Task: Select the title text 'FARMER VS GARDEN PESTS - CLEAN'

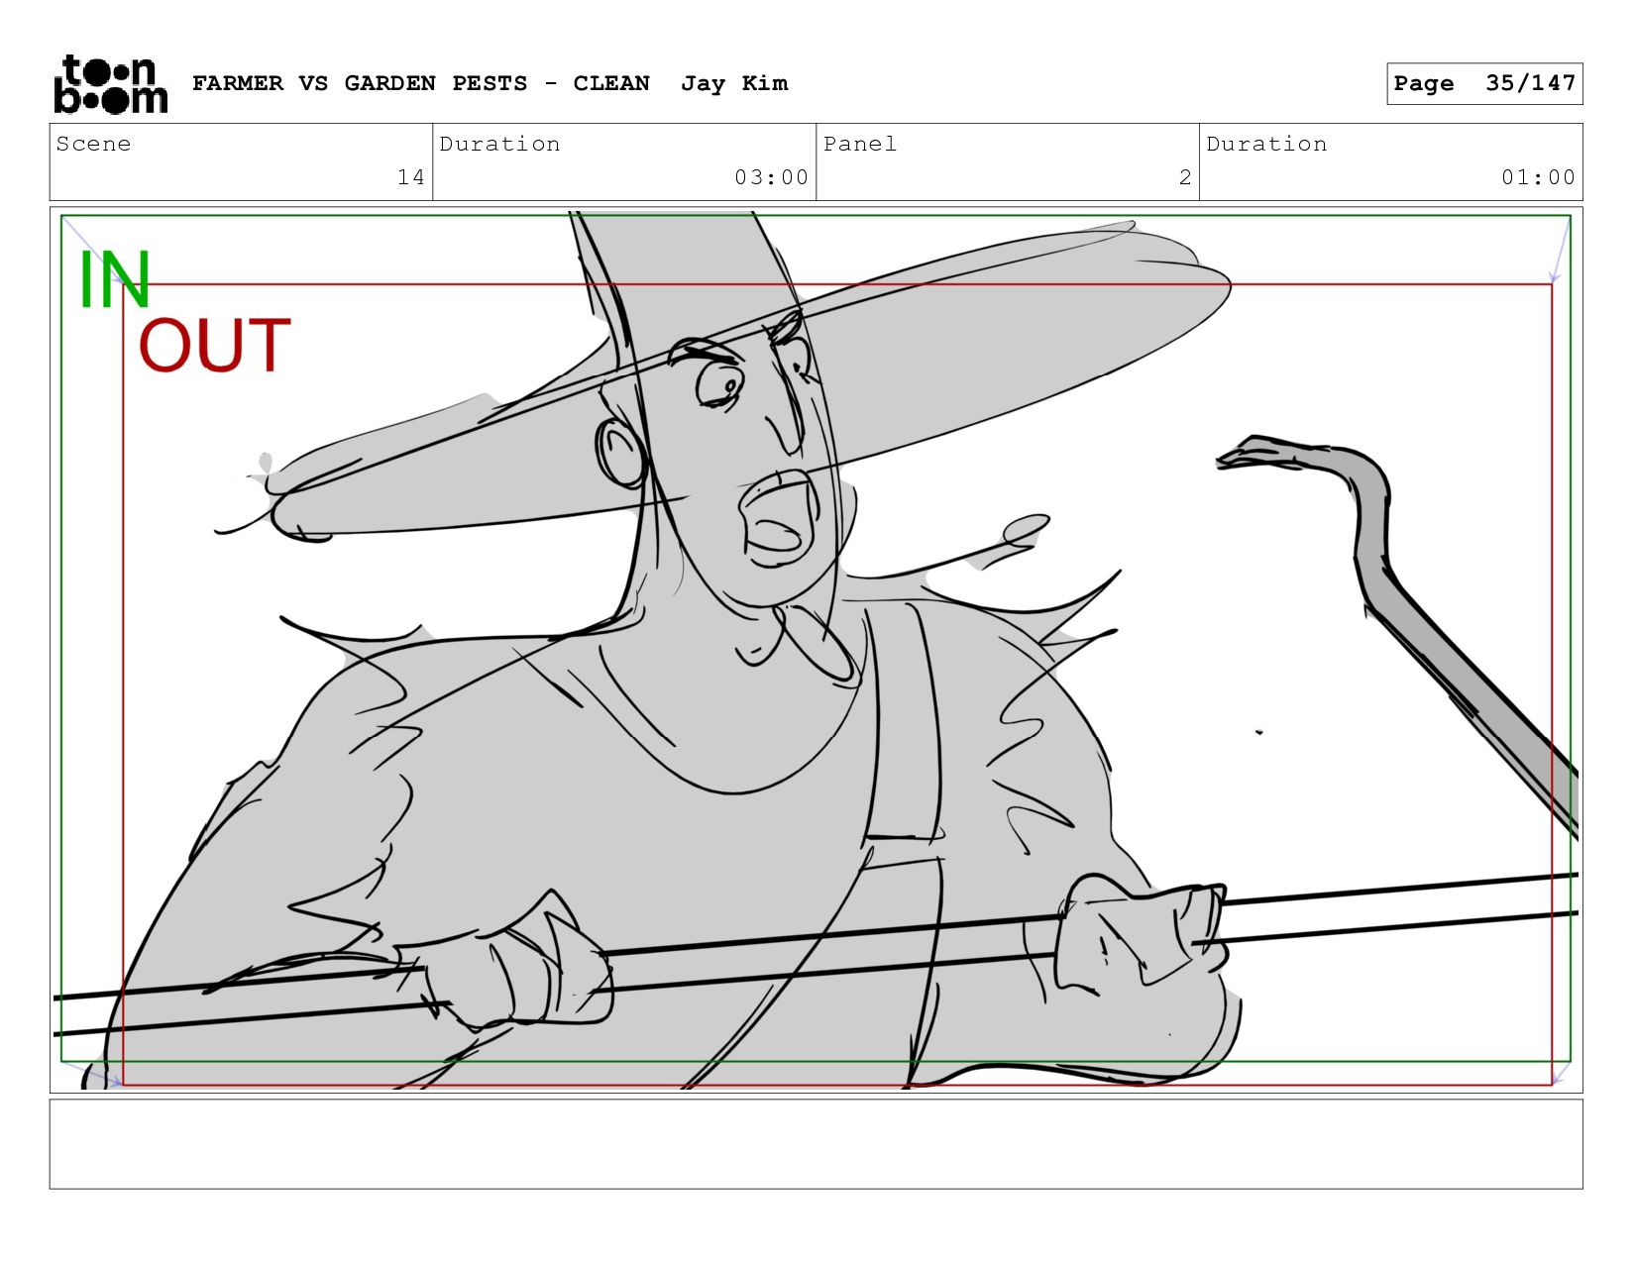Action: (x=421, y=83)
